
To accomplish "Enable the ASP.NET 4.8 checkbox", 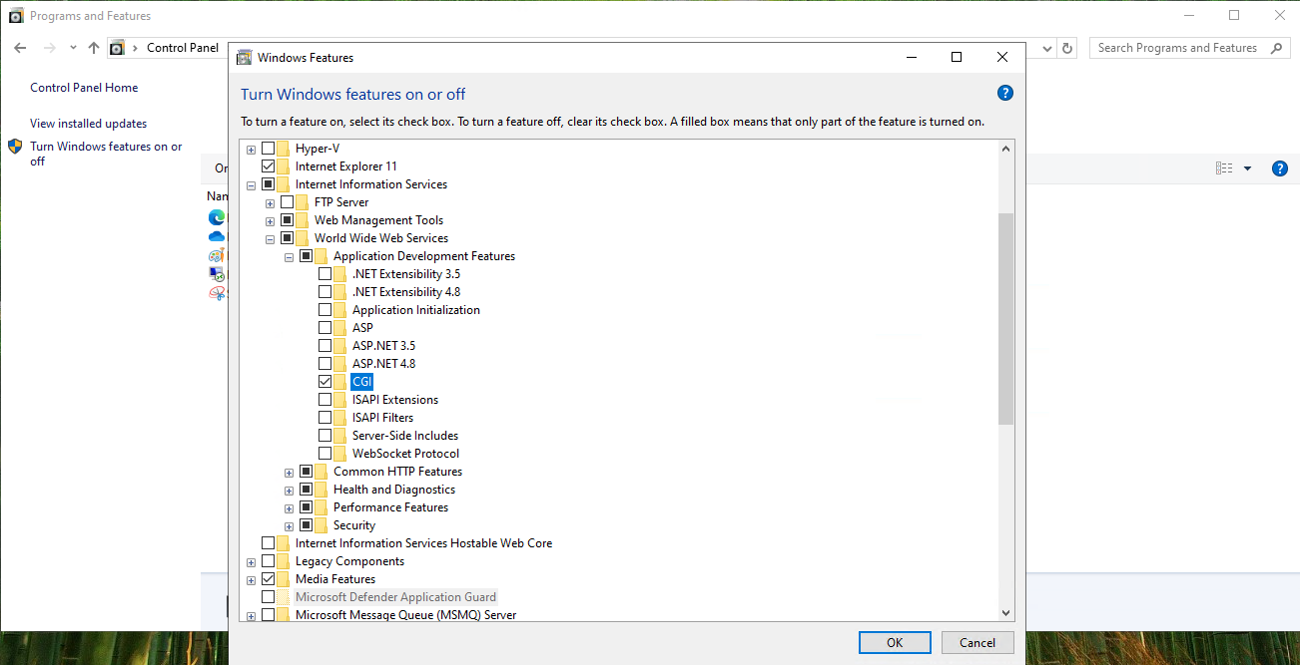I will 325,364.
